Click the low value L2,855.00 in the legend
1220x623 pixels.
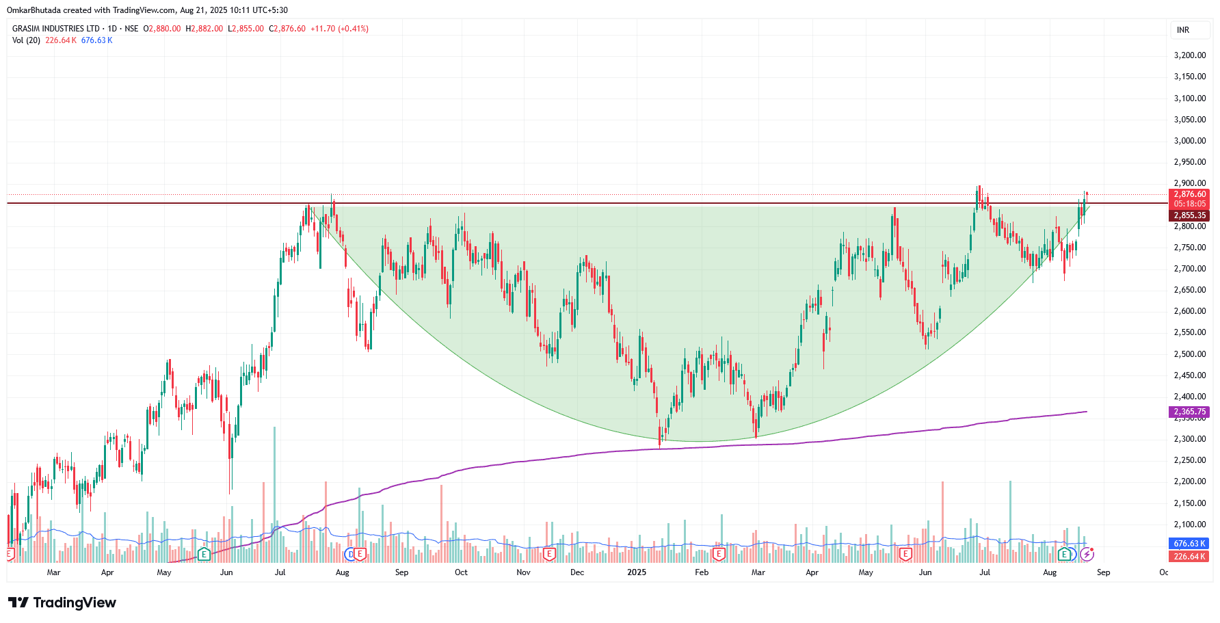(x=246, y=29)
